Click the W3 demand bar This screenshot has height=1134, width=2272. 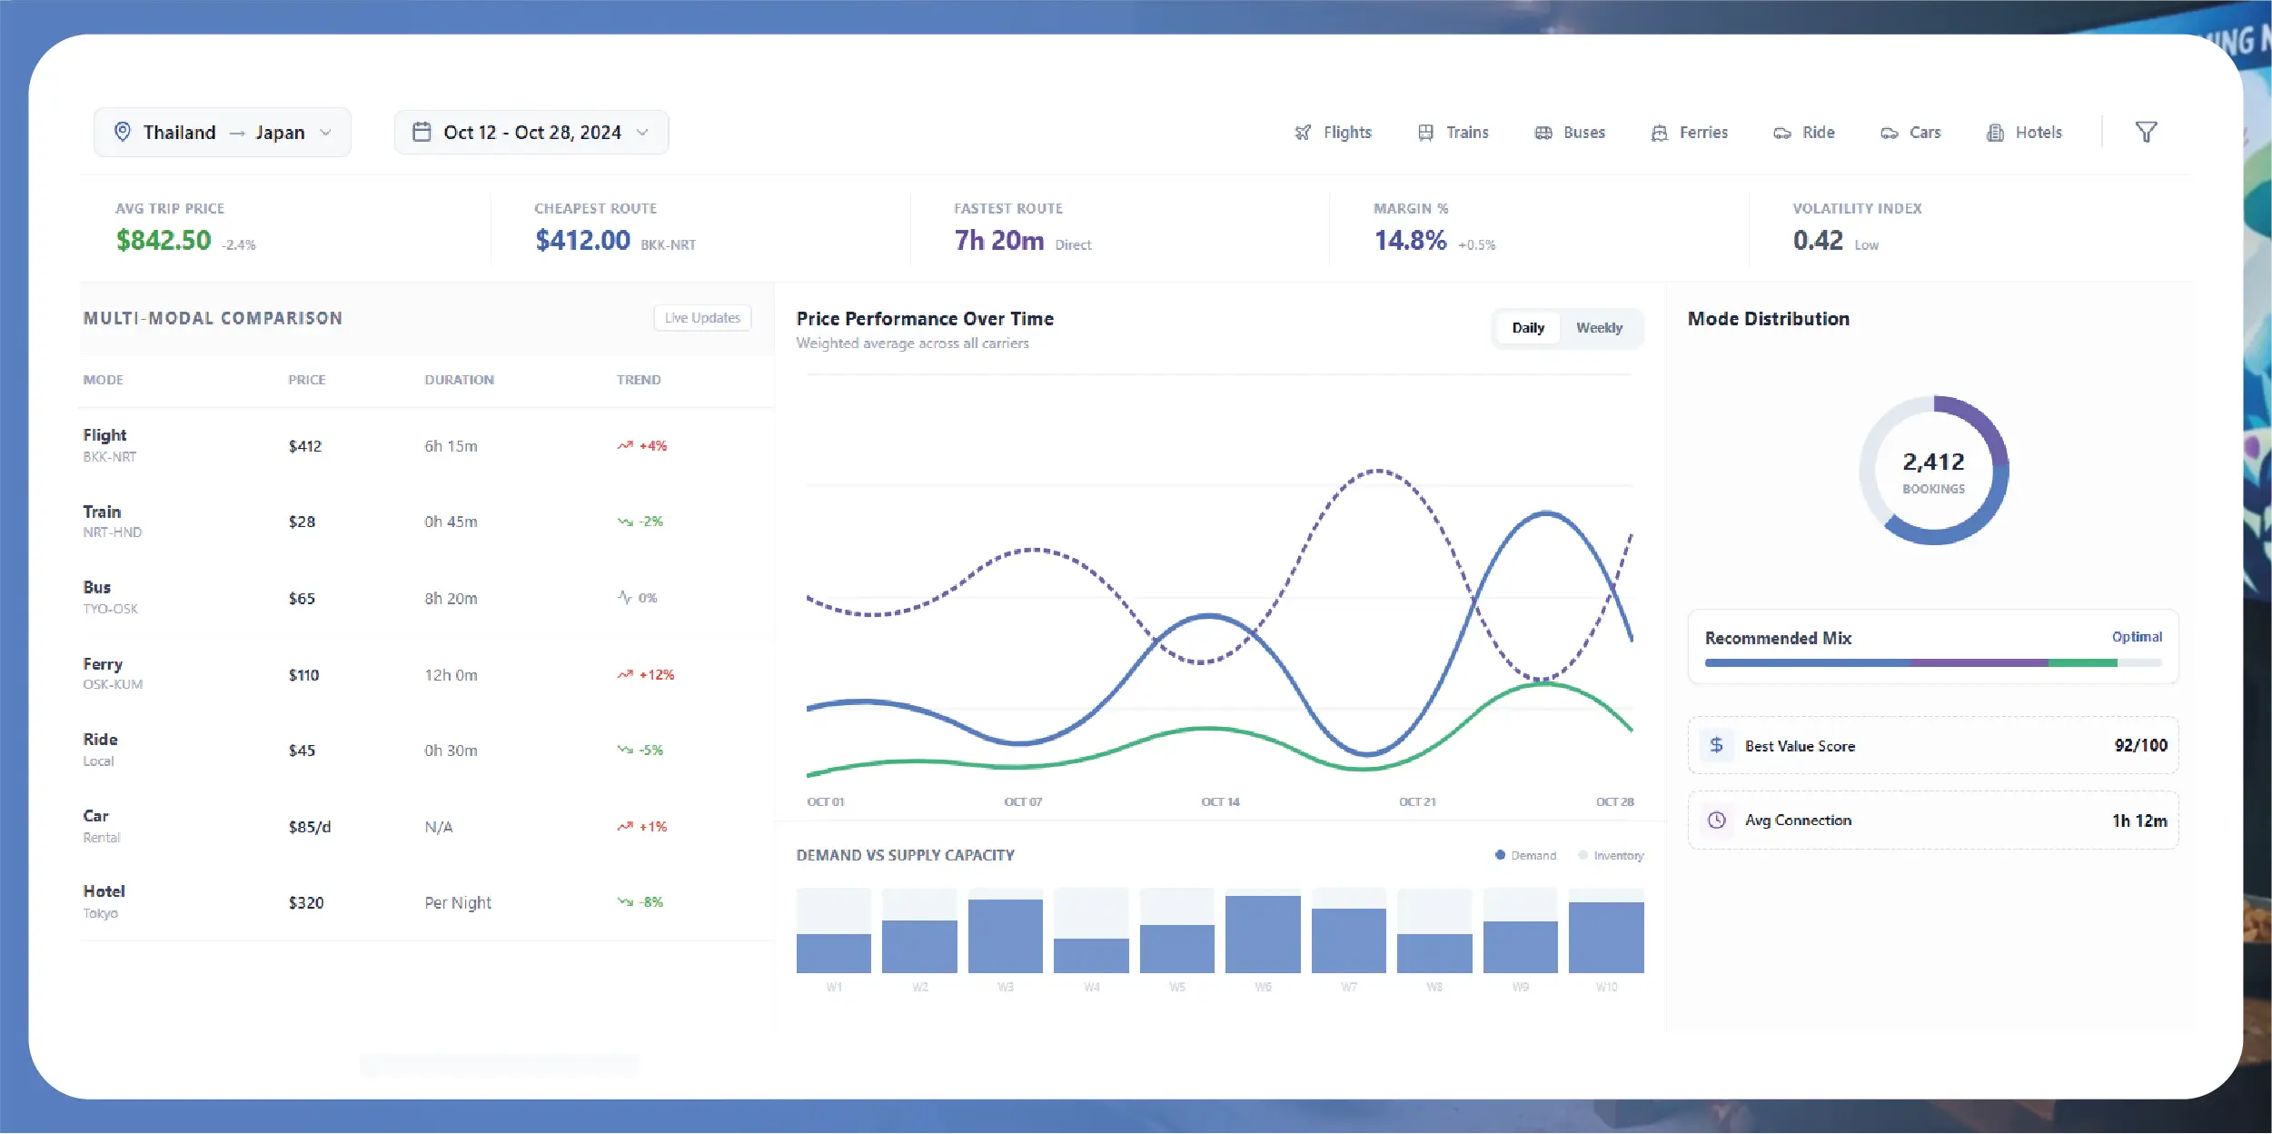[1006, 936]
